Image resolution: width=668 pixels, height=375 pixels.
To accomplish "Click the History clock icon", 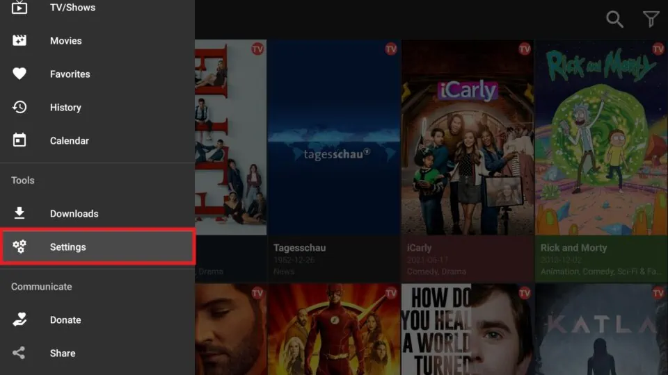I will pyautogui.click(x=19, y=107).
